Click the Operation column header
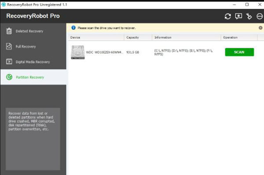Screen dimensions: 264x175 click(x=239, y=37)
